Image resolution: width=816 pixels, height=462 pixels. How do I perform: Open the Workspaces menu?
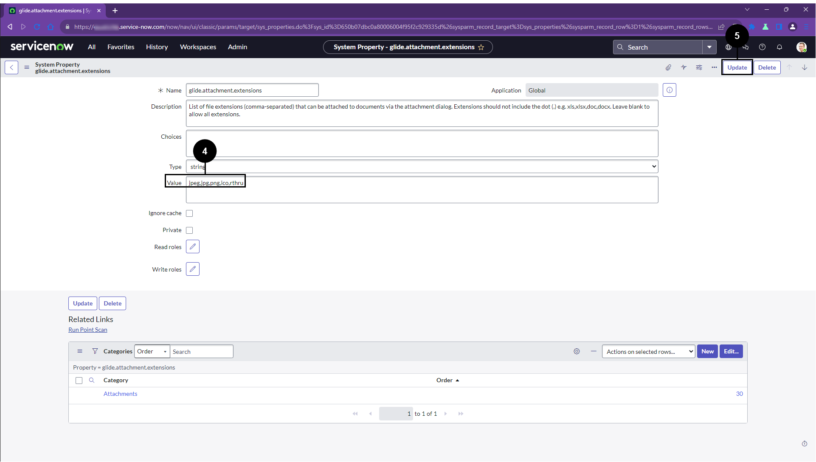tap(198, 47)
